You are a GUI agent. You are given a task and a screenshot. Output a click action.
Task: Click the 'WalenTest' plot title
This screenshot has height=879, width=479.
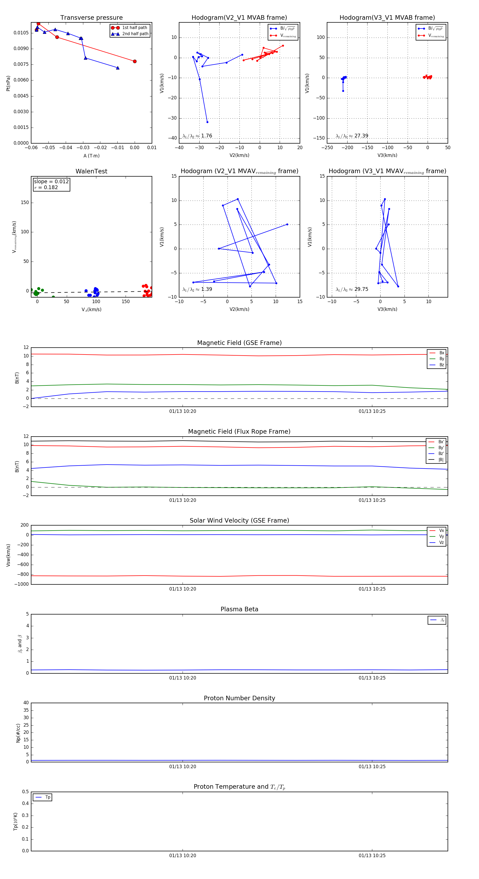point(91,171)
